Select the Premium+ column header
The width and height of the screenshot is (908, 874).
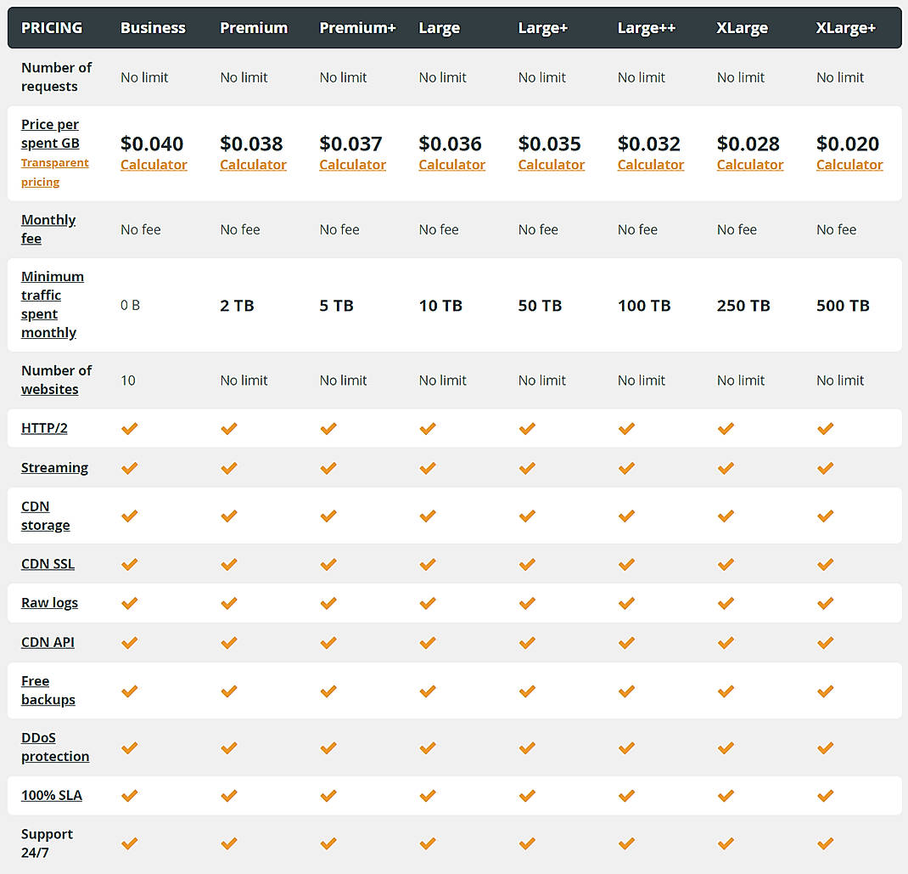(358, 28)
